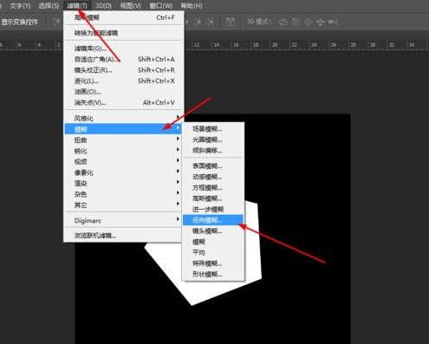Viewport: 429px width, 344px height.
Task: Open the 3D(D) menu
Action: (x=103, y=6)
